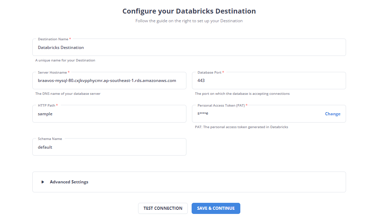The height and width of the screenshot is (224, 377).
Task: Select the masked Personal Access Token value
Action: (x=203, y=113)
